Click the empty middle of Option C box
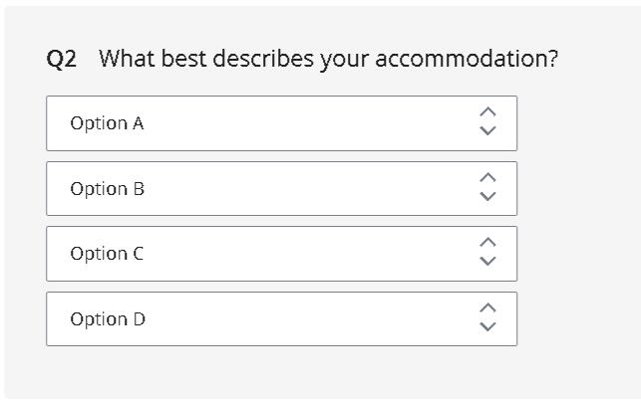The width and height of the screenshot is (641, 404). 299,254
